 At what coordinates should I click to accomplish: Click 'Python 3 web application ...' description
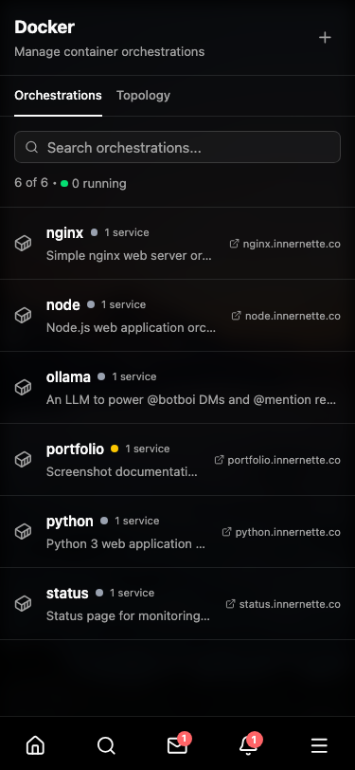pyautogui.click(x=126, y=544)
